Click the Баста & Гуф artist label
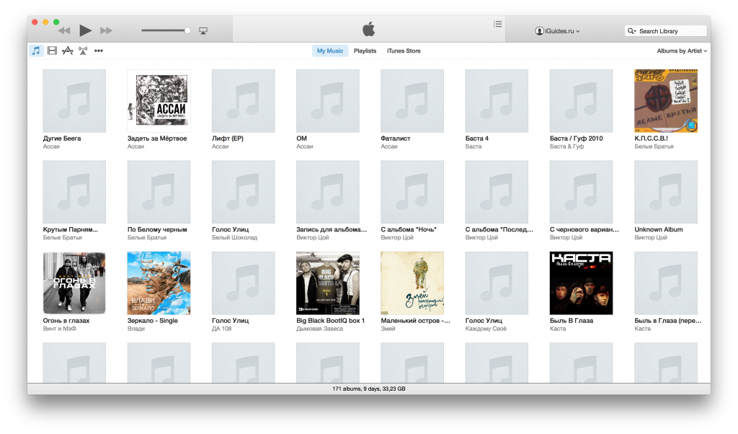 click(x=566, y=146)
